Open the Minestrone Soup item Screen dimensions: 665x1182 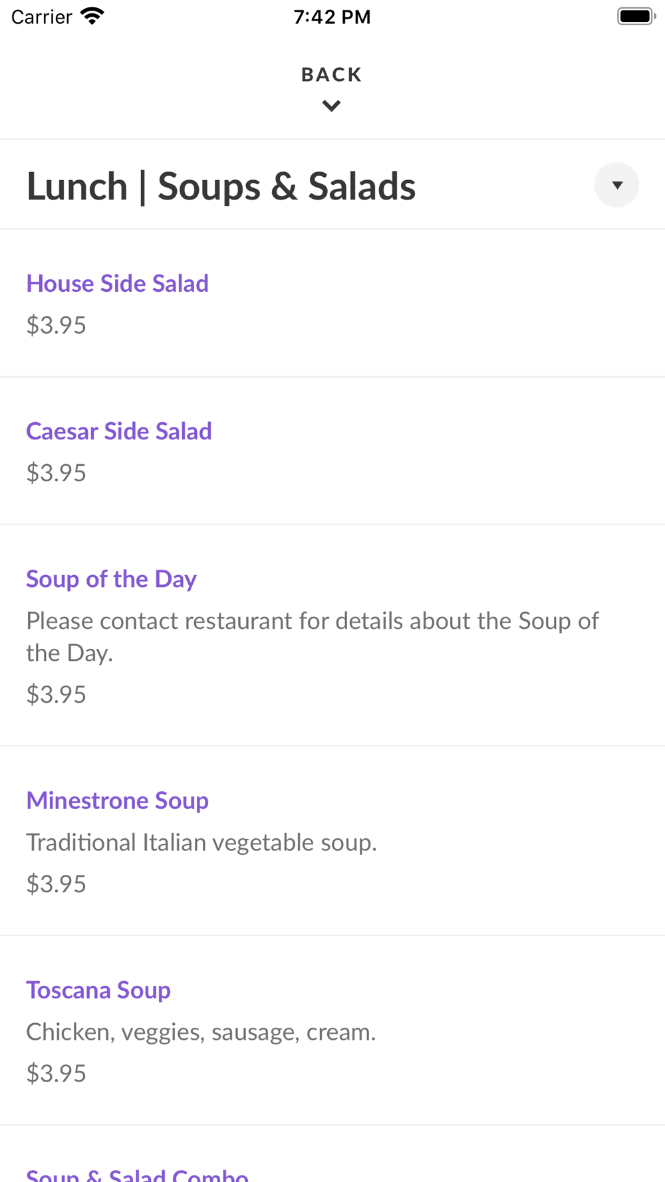tap(117, 800)
